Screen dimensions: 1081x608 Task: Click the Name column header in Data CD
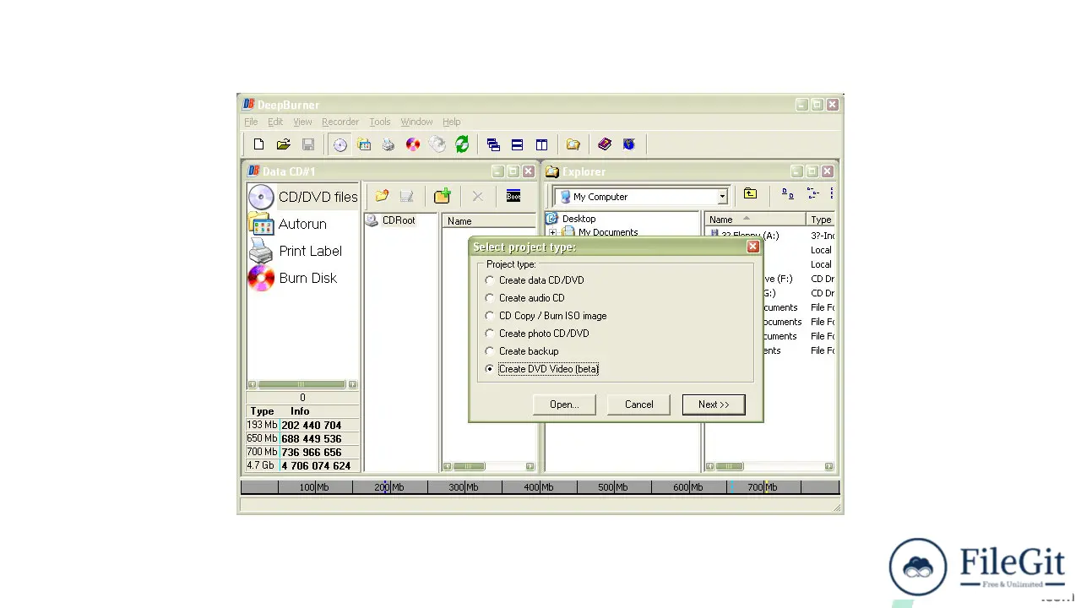pos(489,221)
